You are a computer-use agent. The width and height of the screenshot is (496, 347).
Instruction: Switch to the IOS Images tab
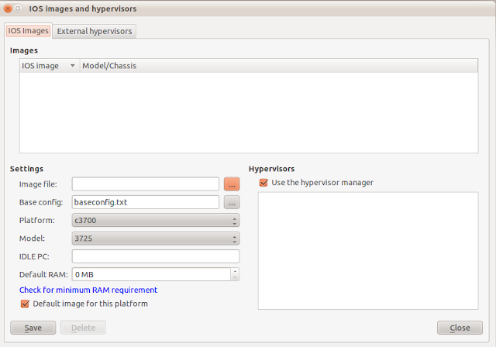[28, 31]
